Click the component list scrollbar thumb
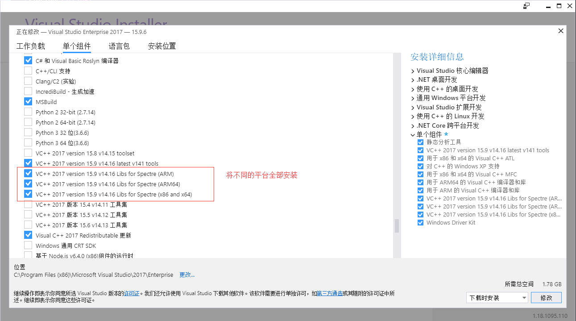This screenshot has width=576, height=321. 396,226
